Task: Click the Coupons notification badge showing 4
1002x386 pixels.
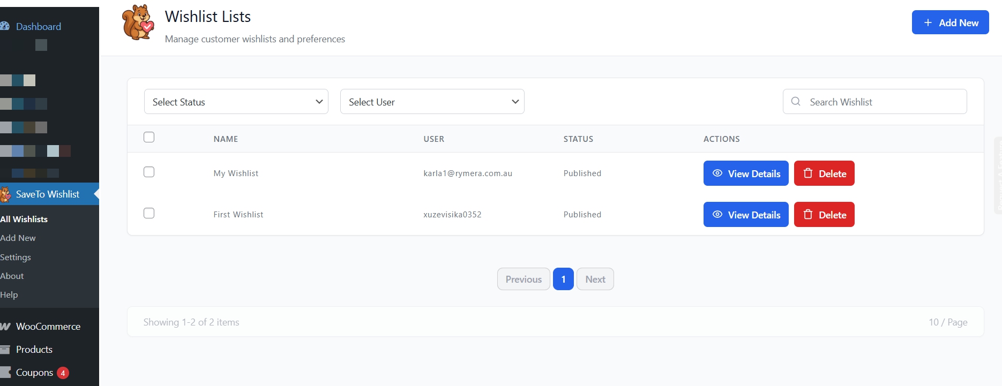Action: (63, 373)
